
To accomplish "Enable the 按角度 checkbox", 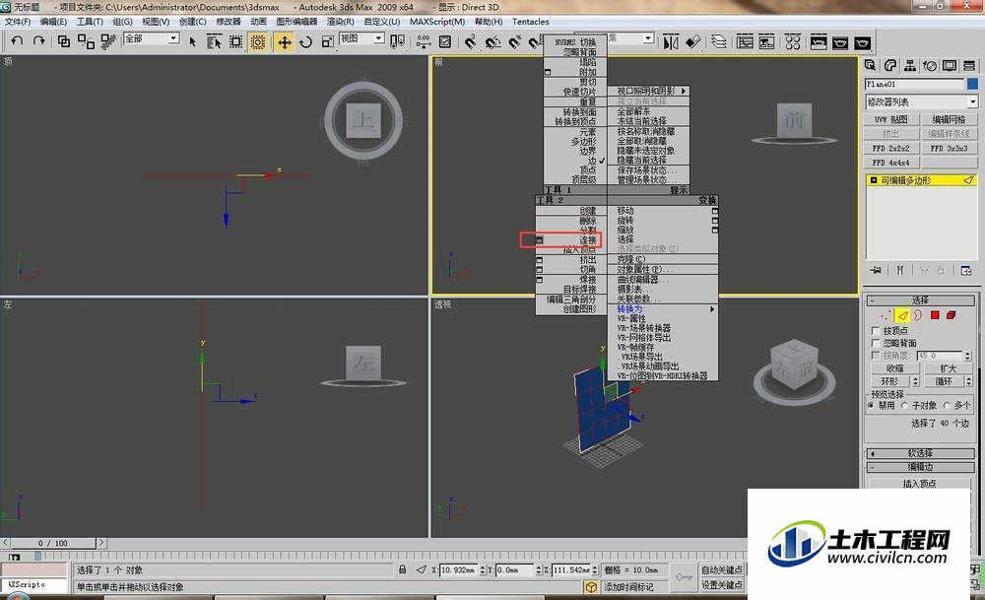I will click(x=876, y=356).
